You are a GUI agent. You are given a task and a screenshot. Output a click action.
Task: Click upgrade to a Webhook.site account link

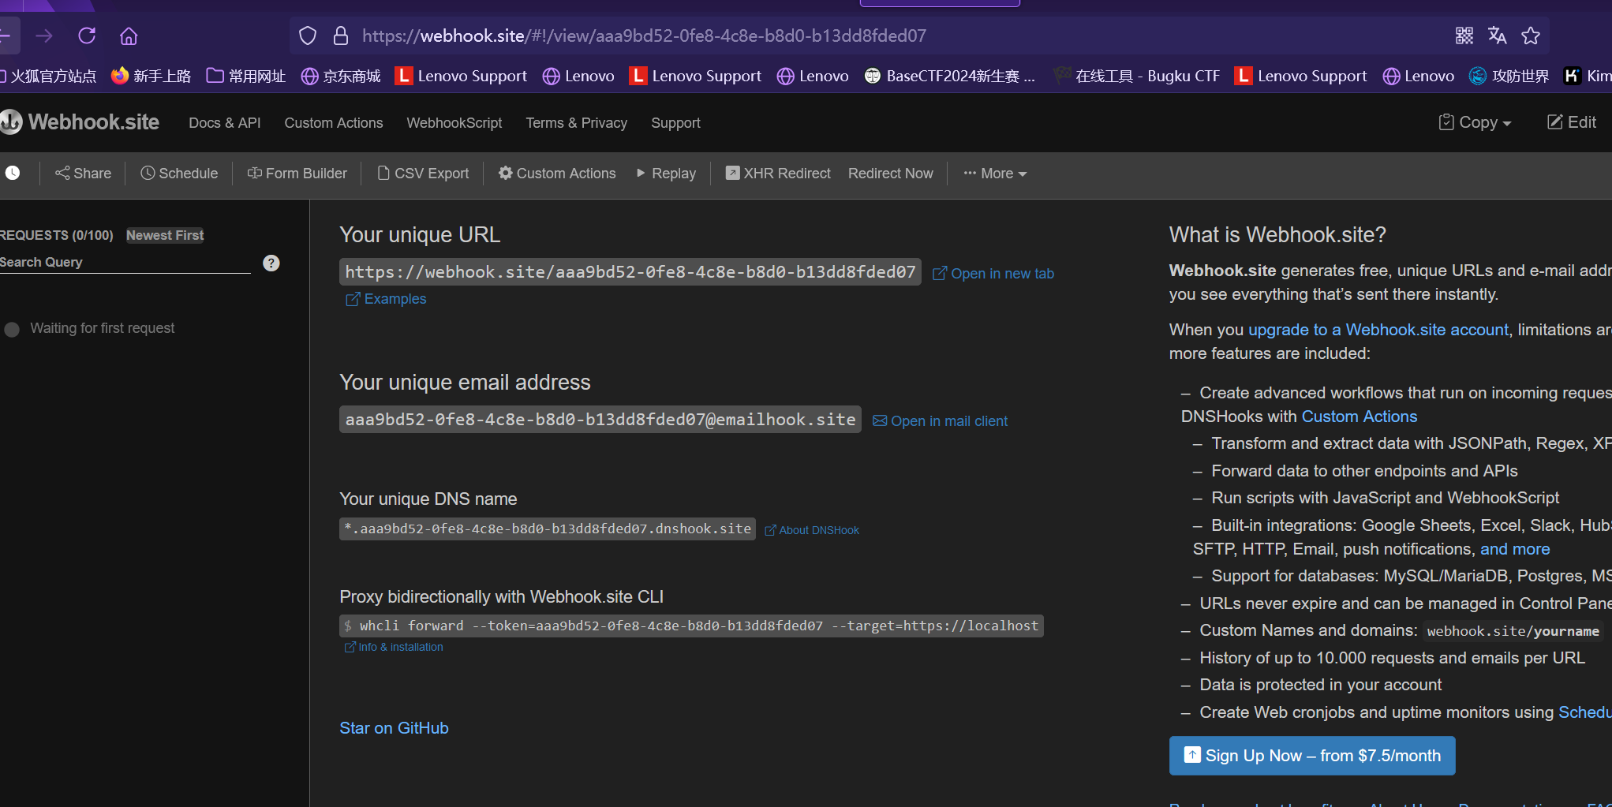[x=1378, y=330]
